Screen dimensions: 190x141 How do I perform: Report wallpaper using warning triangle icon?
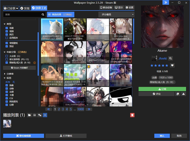point(183,94)
